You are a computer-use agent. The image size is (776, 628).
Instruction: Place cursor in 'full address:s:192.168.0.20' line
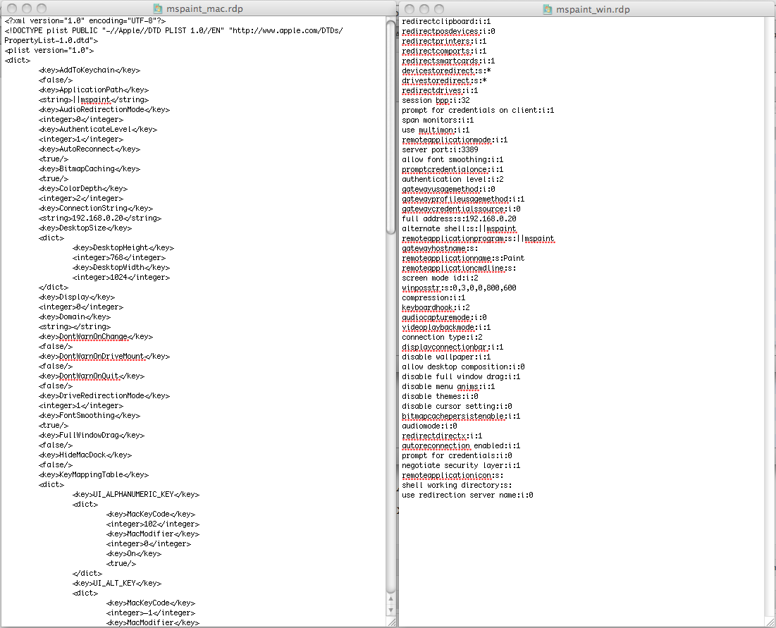pyautogui.click(x=459, y=218)
